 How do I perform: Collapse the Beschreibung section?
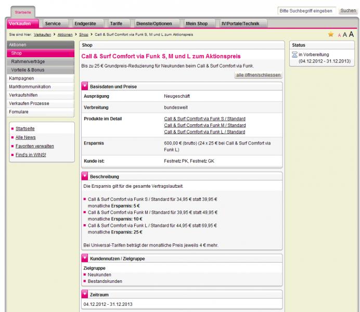pyautogui.click(x=85, y=176)
